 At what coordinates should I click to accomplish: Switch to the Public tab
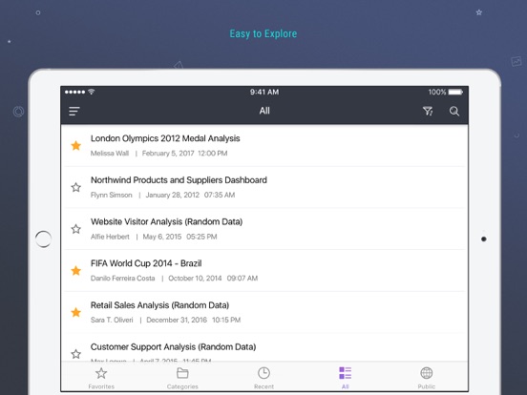pyautogui.click(x=427, y=378)
